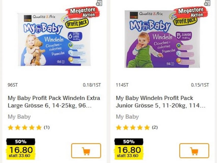Click My Baby brand under left product
Viewport: 217px width, 163px height.
19,117
